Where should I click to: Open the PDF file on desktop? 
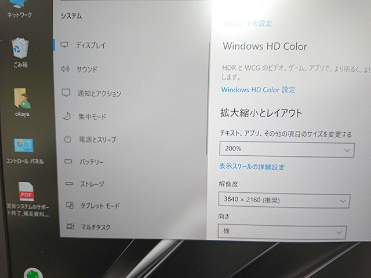pyautogui.click(x=27, y=192)
